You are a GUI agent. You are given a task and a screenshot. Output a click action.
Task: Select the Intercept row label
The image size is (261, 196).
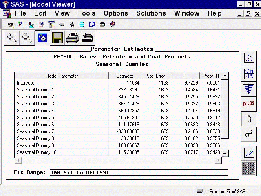(x=25, y=83)
